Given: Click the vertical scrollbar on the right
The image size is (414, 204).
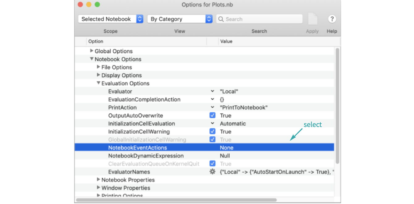Looking at the screenshot, I should click(x=337, y=105).
